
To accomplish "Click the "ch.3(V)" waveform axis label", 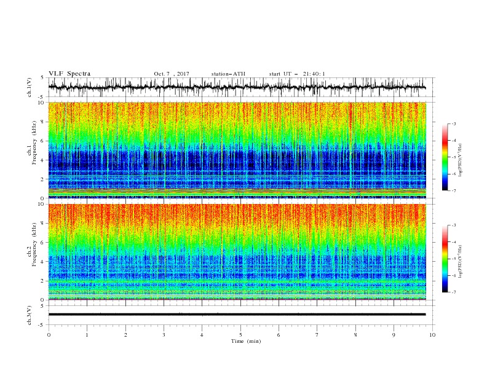I will coord(30,315).
